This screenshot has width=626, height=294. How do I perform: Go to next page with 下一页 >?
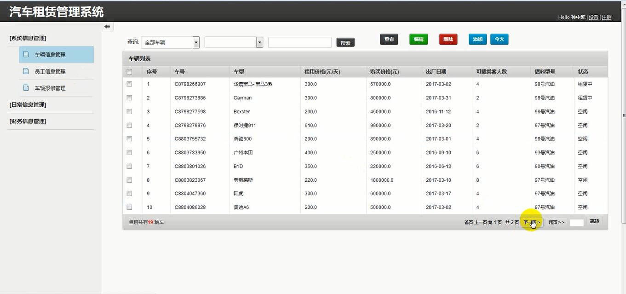(532, 222)
